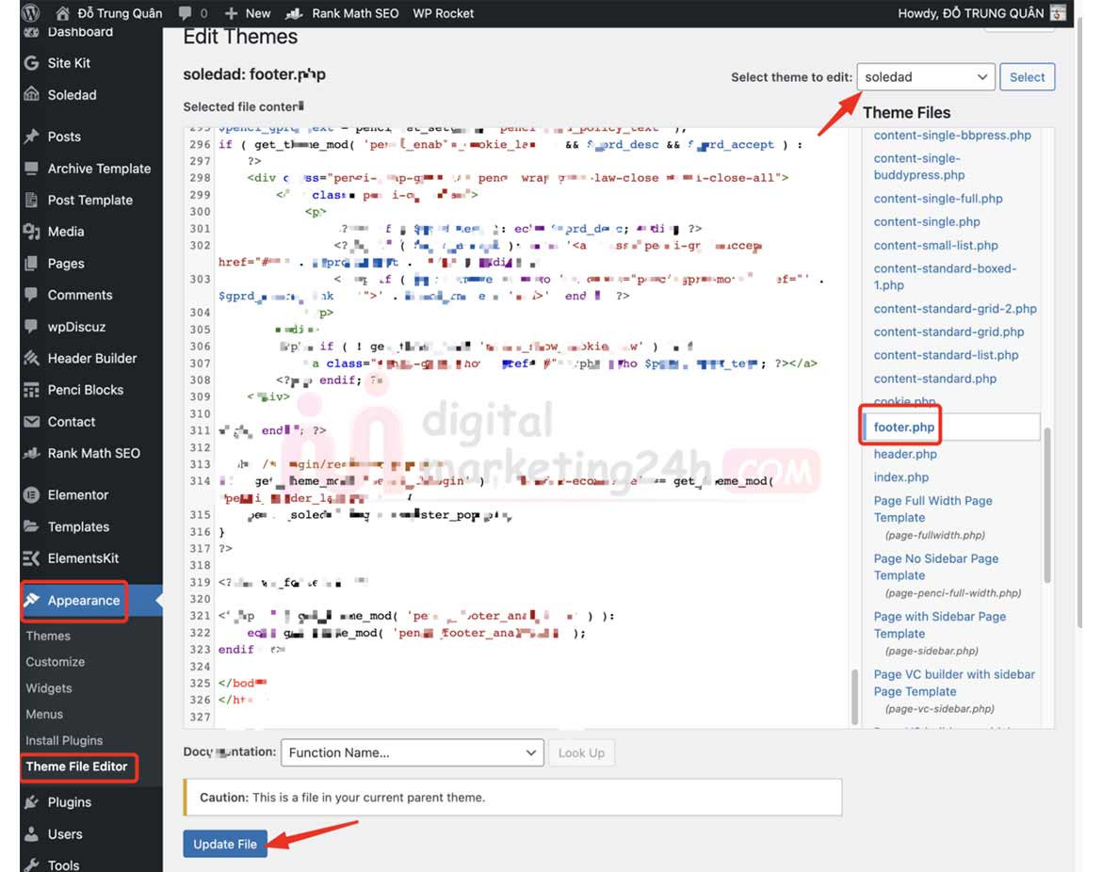Click the Rank Math SEO icon in admin bar
Image resolution: width=1102 pixels, height=872 pixels.
tap(294, 13)
